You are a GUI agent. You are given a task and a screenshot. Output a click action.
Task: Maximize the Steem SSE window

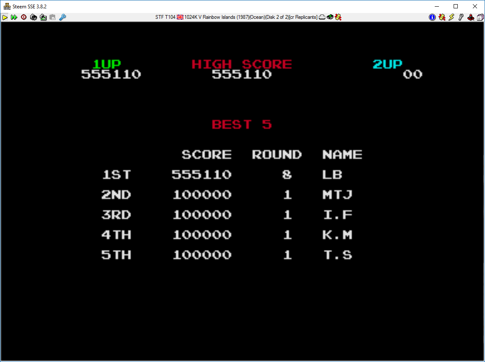(x=456, y=6)
